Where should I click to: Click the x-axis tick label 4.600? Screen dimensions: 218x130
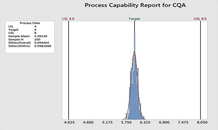[88, 122]
